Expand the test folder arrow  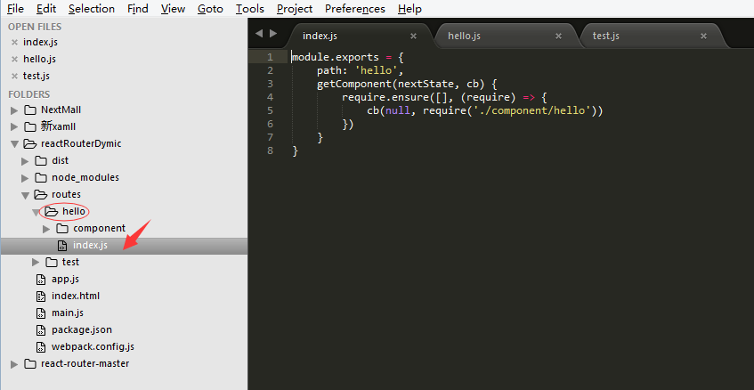pyautogui.click(x=36, y=263)
